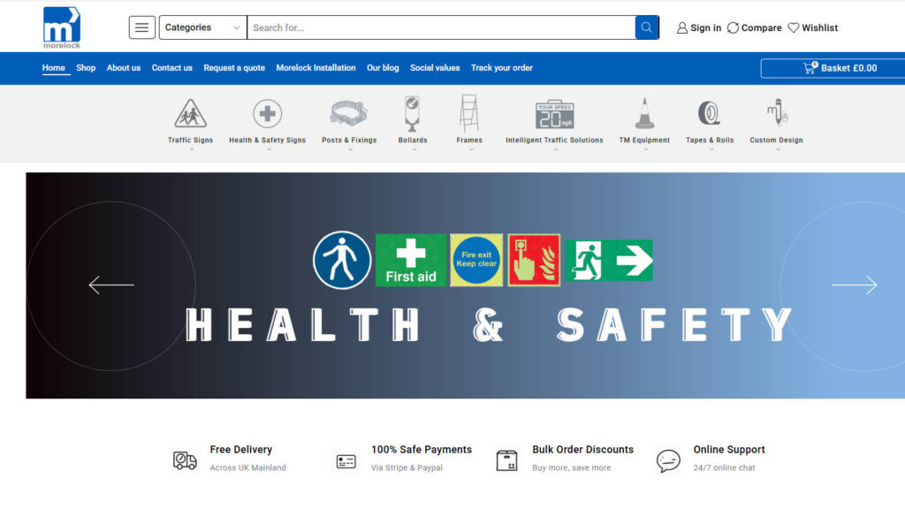
Task: Open the Posts & Fixings category icon
Action: point(349,114)
